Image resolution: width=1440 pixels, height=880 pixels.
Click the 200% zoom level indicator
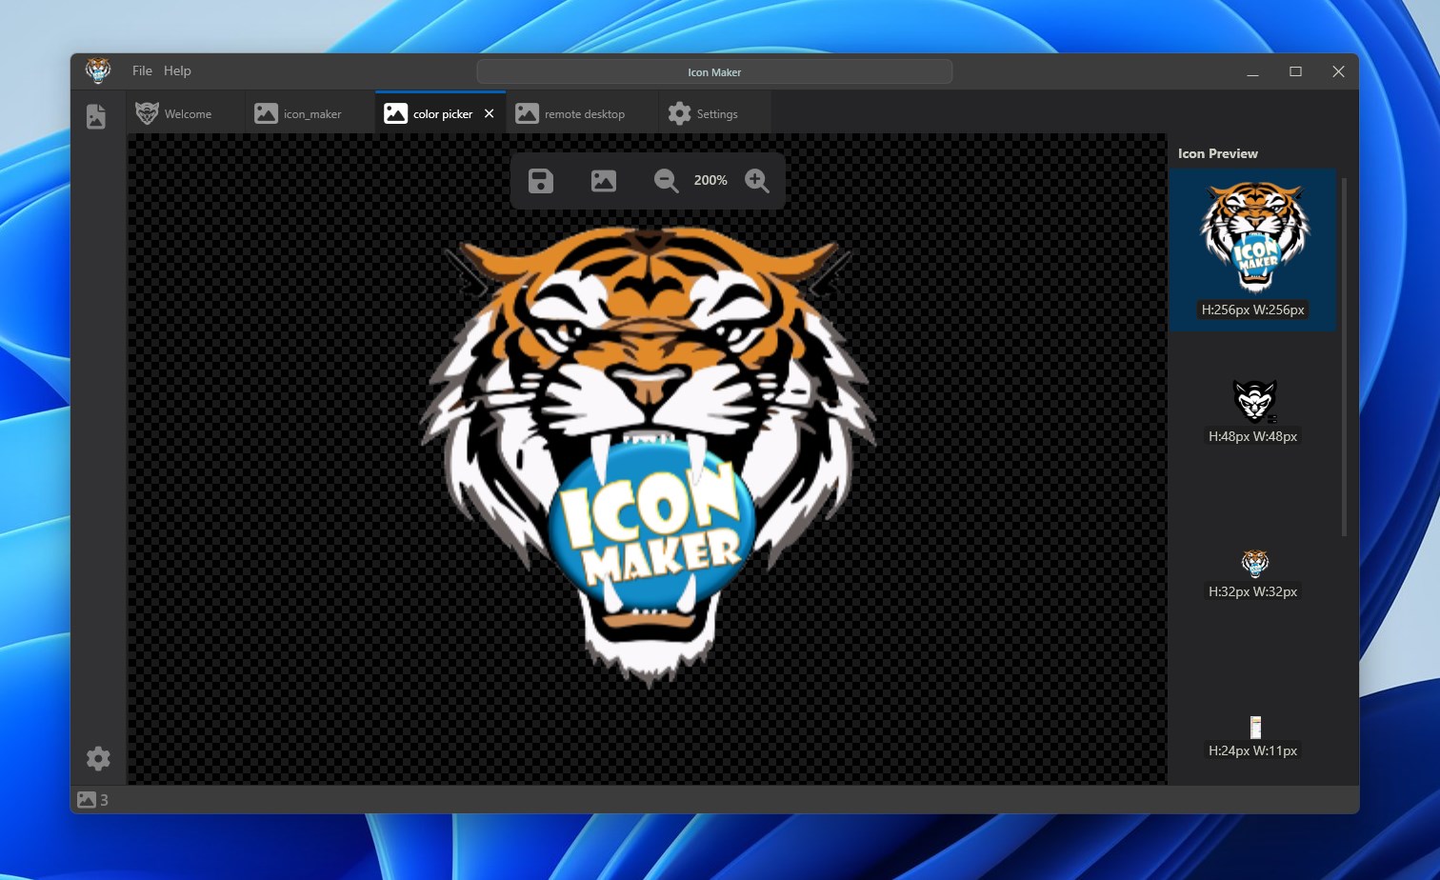click(x=710, y=180)
